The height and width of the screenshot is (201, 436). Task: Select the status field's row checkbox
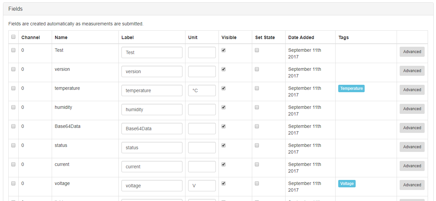[x=13, y=145]
